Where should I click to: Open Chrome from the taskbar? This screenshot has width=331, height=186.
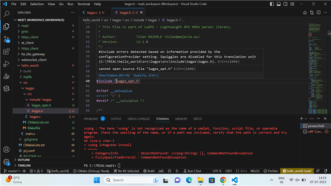coord(223,180)
